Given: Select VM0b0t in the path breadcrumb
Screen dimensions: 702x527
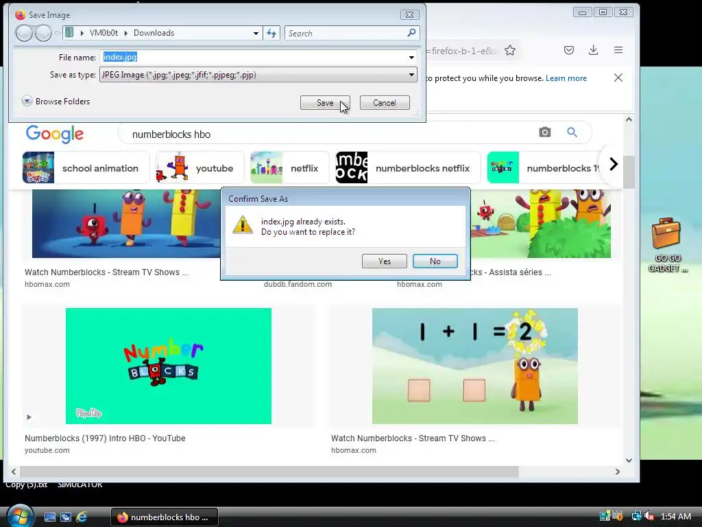Looking at the screenshot, I should pyautogui.click(x=104, y=33).
